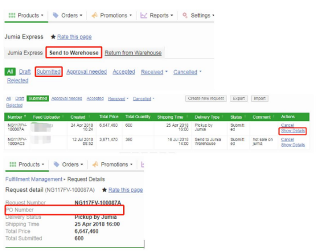Open the Settings dropdown arrow
This screenshot has height=252, width=320.
(x=213, y=16)
